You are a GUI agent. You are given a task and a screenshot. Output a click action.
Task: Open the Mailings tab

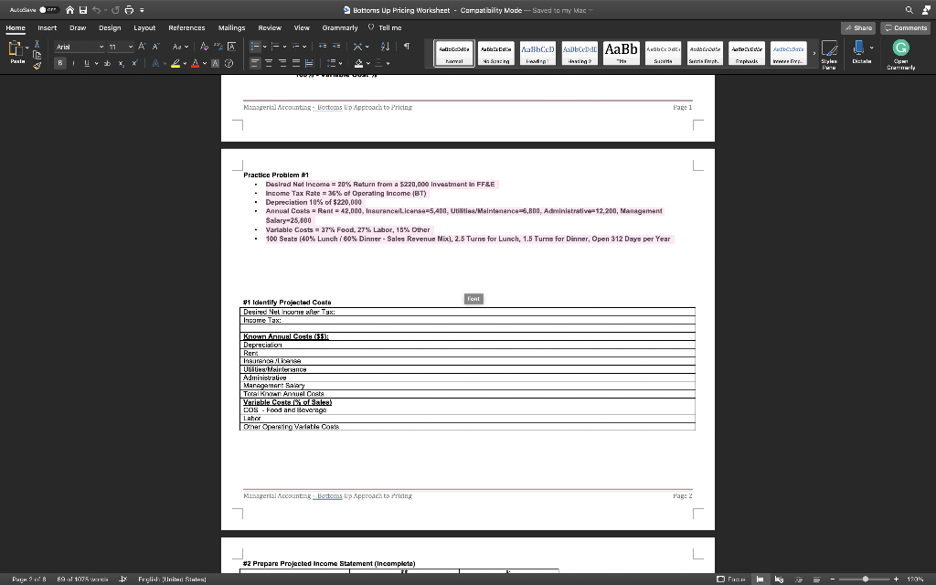(x=230, y=27)
